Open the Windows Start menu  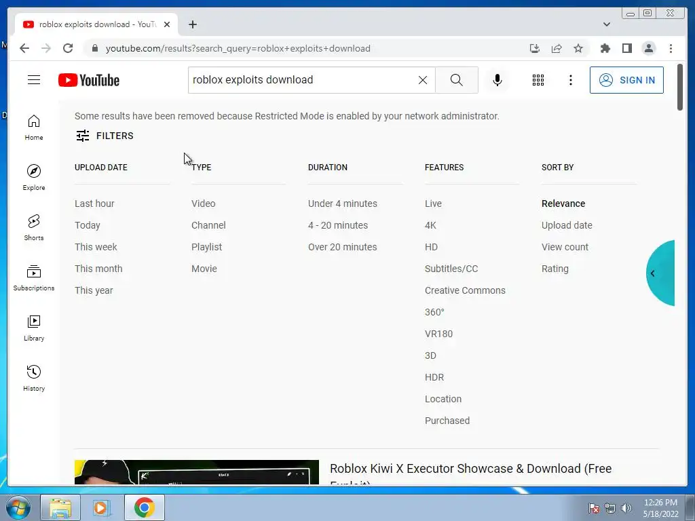pos(18,507)
